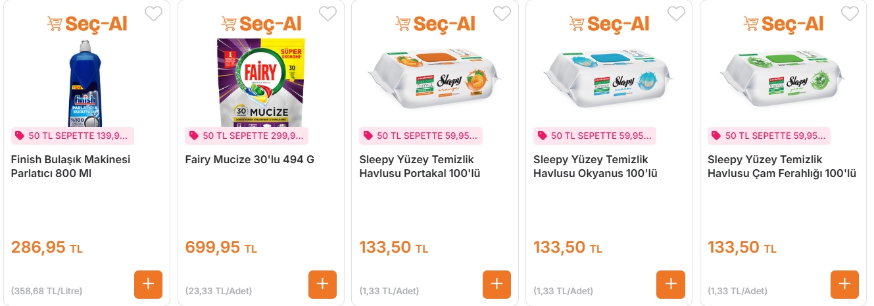This screenshot has width=874, height=306.
Task: Add Sleepy Okyanus wipes to cart
Action: [x=671, y=284]
